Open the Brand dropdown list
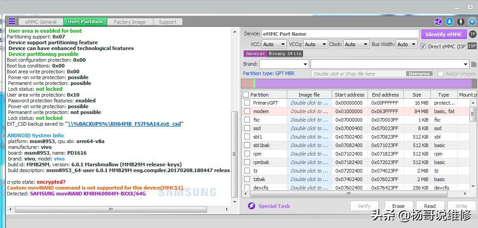The image size is (478, 228). (x=284, y=64)
